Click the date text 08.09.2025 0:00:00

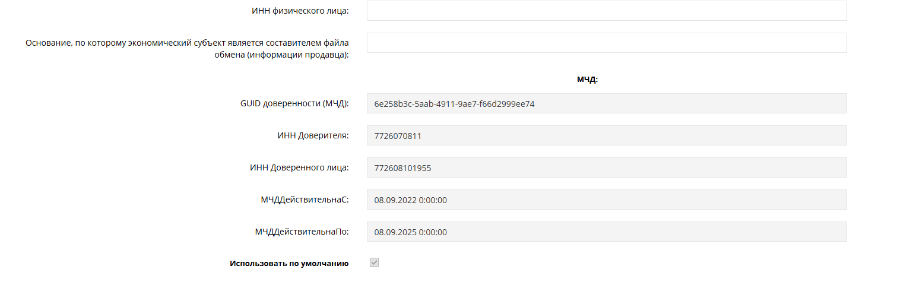410,232
